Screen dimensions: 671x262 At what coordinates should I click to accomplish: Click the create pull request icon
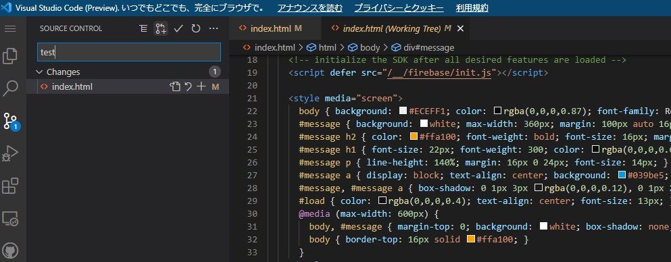pos(161,28)
